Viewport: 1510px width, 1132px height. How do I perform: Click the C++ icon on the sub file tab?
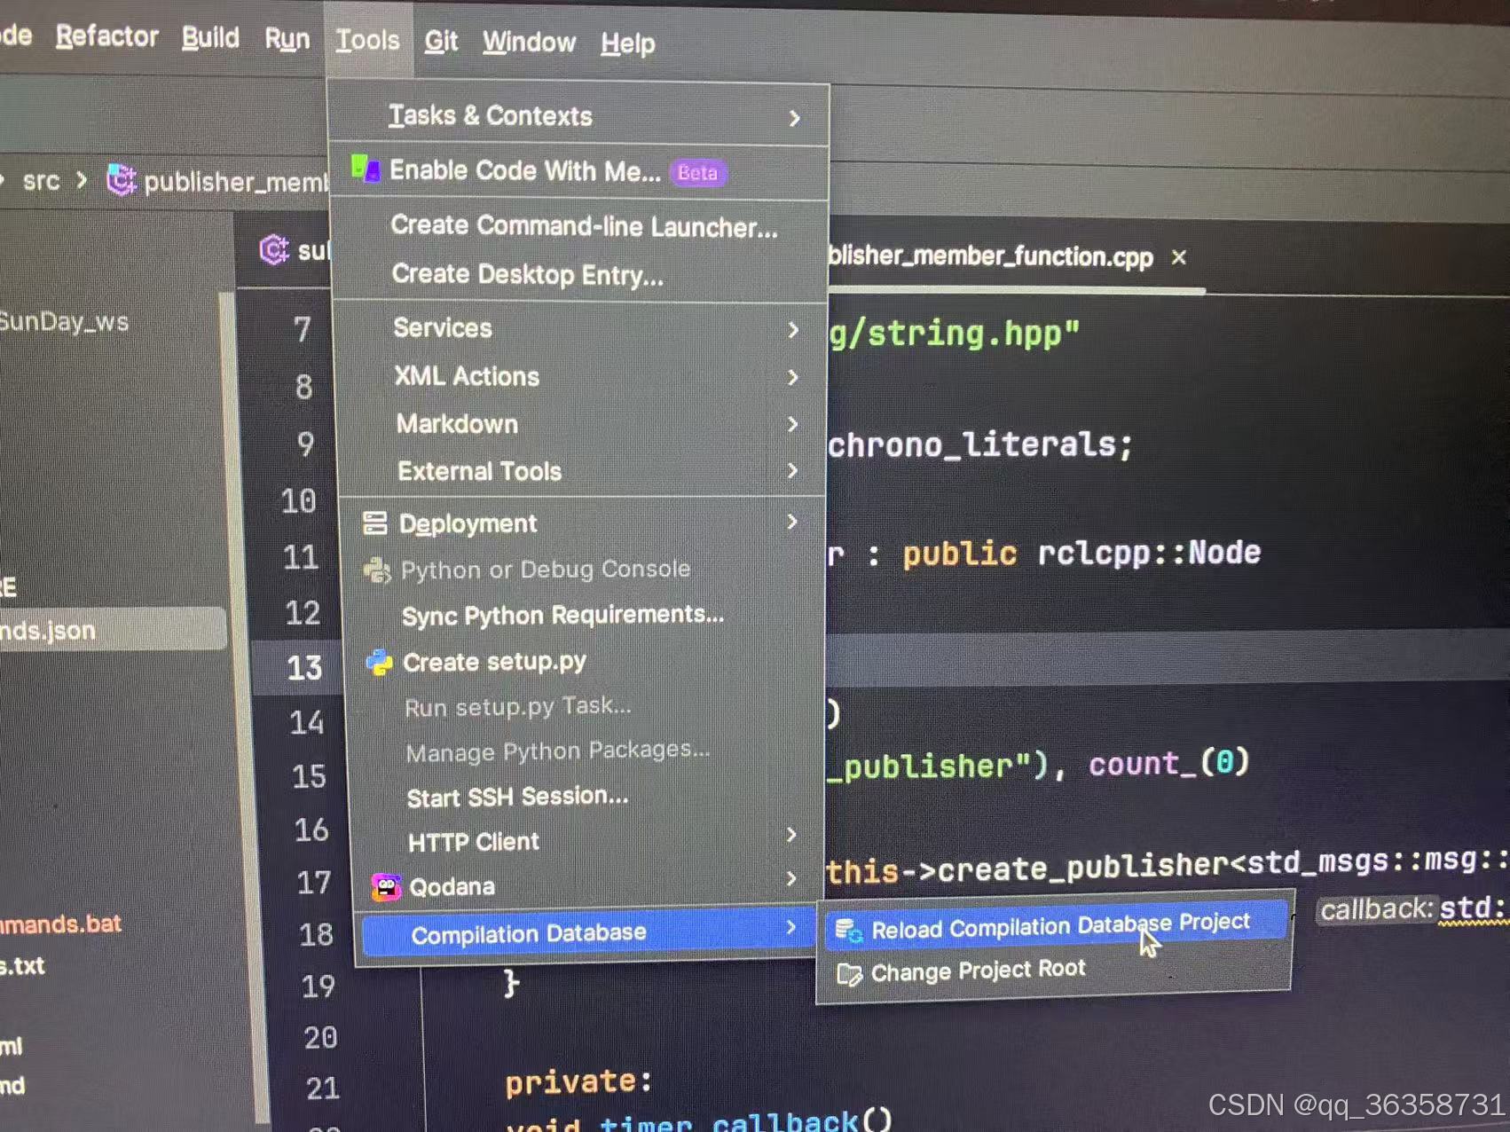(x=274, y=249)
